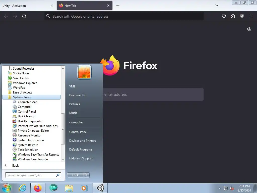Launch Windows Explorer from Start menu
Screen dimensions: 257x193
[25, 83]
